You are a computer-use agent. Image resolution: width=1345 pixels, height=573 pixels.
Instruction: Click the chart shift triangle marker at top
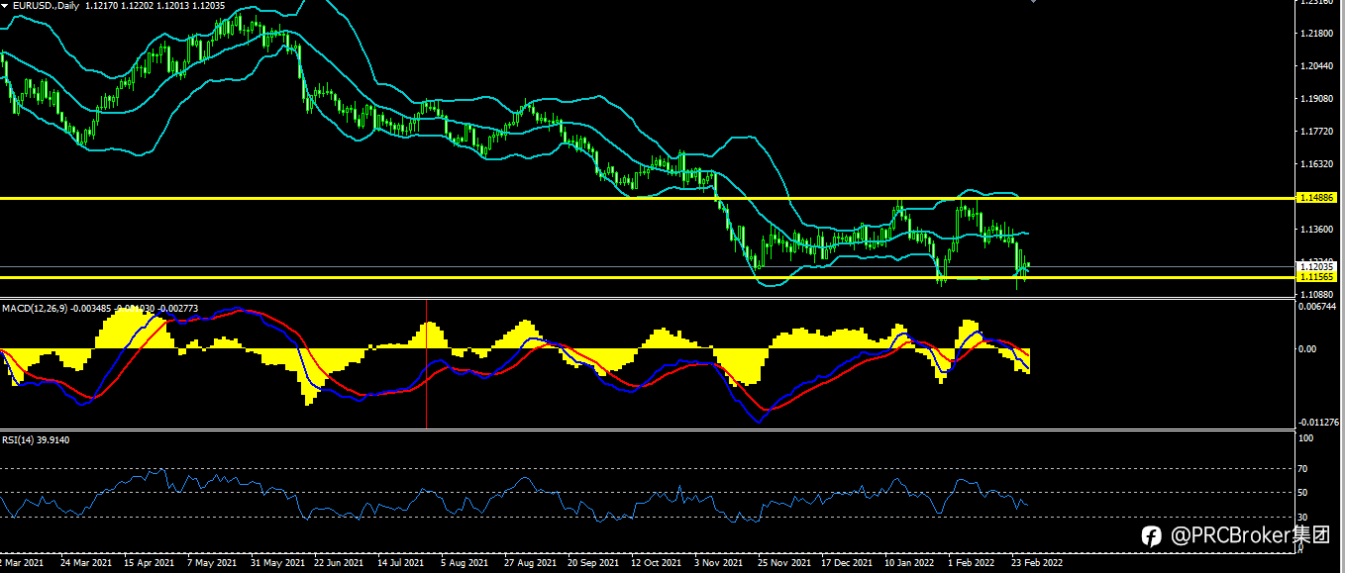(x=1033, y=2)
